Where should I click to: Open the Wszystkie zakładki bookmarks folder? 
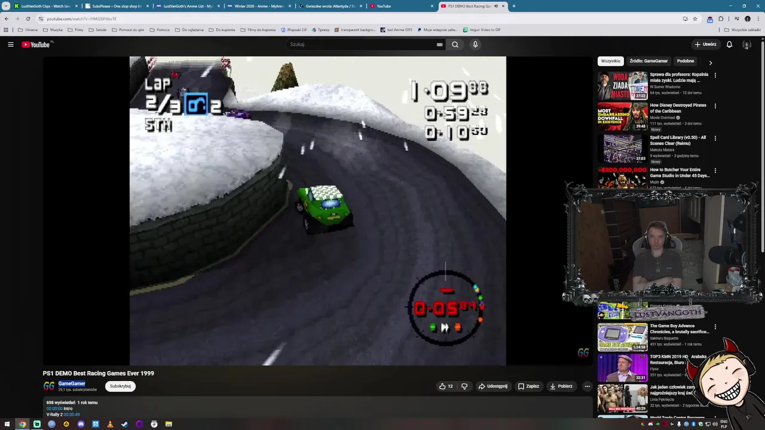[742, 29]
